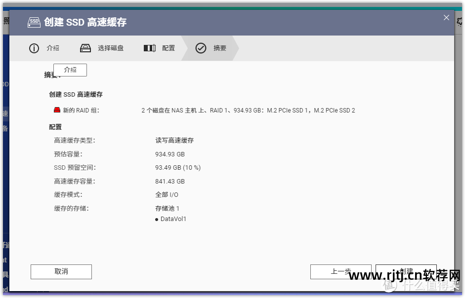Click the 缓存模式 label
Viewport: 465px width, 298px height.
(x=68, y=195)
